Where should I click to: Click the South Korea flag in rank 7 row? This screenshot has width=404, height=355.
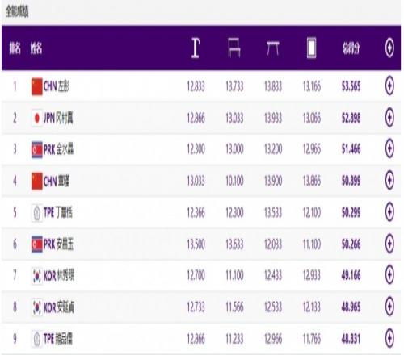click(x=37, y=276)
